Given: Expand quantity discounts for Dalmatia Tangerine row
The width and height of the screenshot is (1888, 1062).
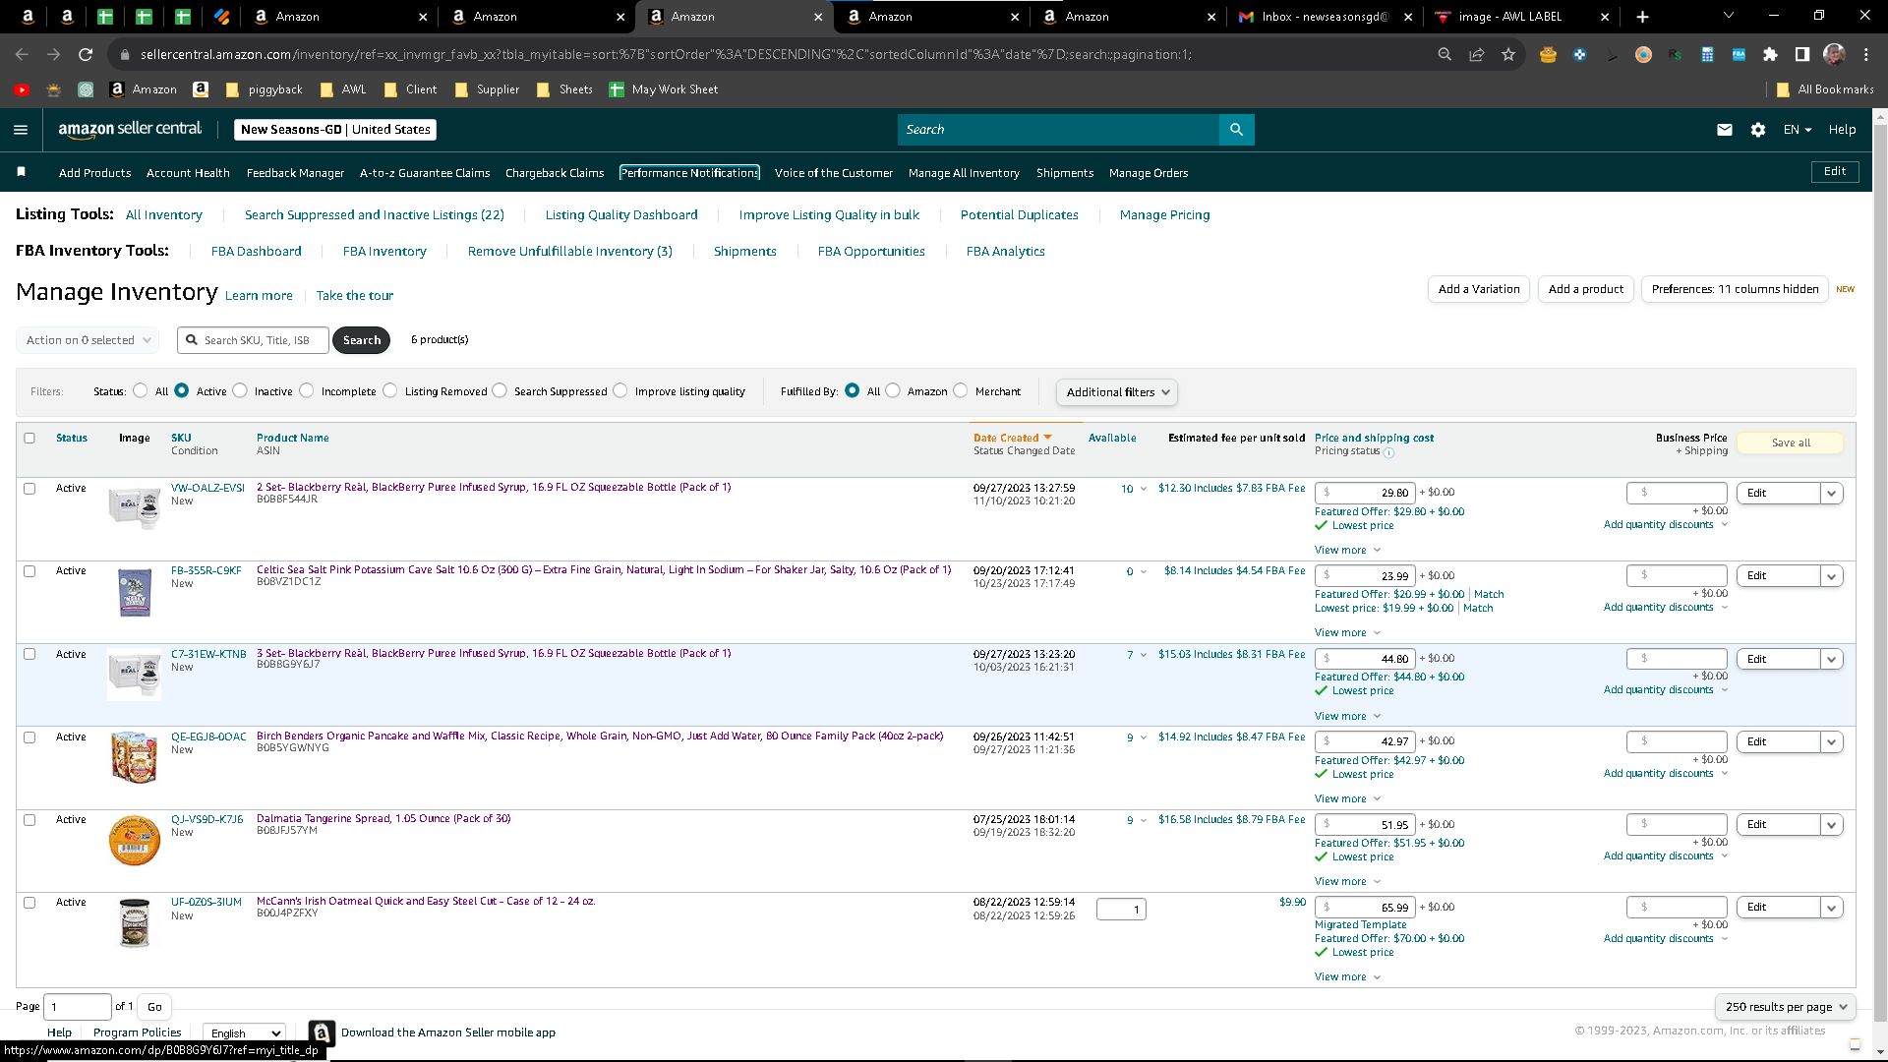Looking at the screenshot, I should [x=1666, y=856].
